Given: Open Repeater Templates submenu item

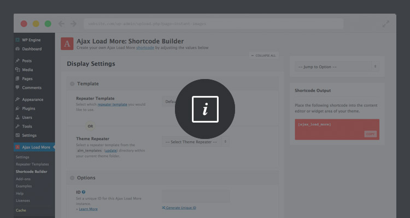Looking at the screenshot, I should coord(32,164).
